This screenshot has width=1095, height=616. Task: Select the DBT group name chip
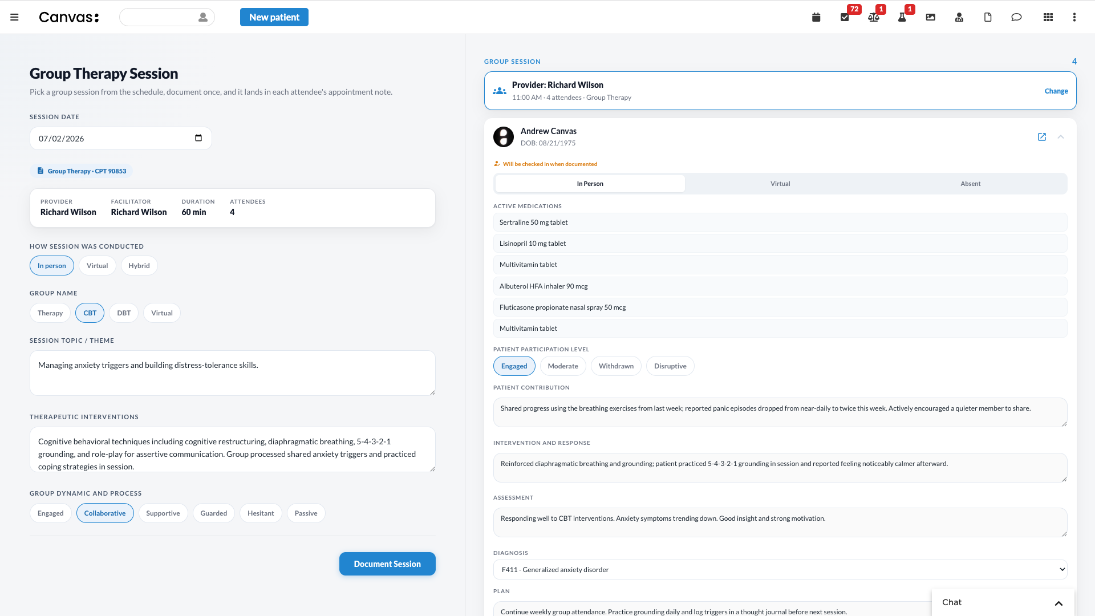tap(124, 313)
